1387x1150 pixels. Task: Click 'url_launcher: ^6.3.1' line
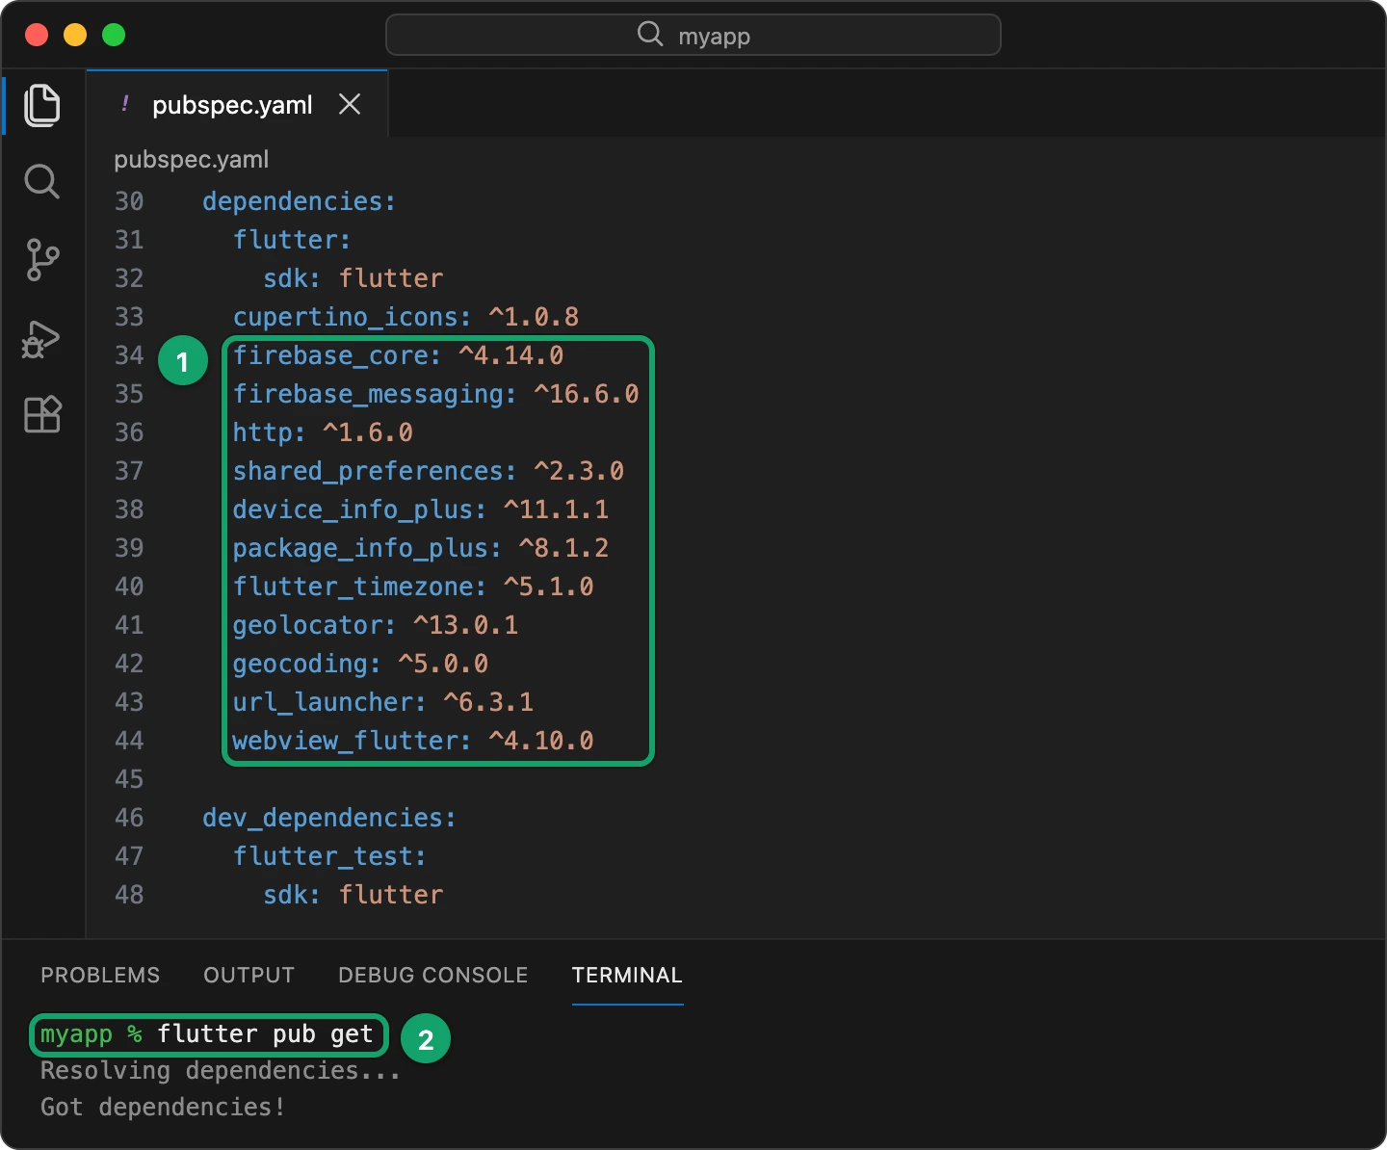(x=383, y=702)
